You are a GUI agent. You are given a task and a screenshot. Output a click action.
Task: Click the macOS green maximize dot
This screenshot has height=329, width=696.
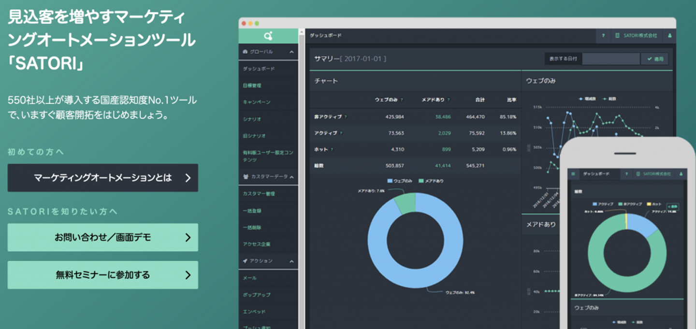tap(257, 23)
